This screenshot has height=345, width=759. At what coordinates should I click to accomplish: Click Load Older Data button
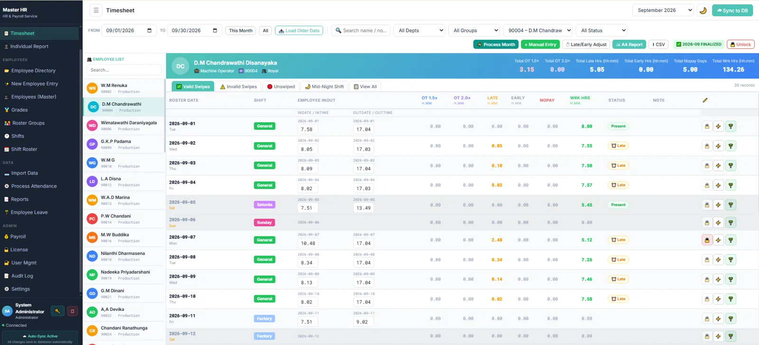299,30
